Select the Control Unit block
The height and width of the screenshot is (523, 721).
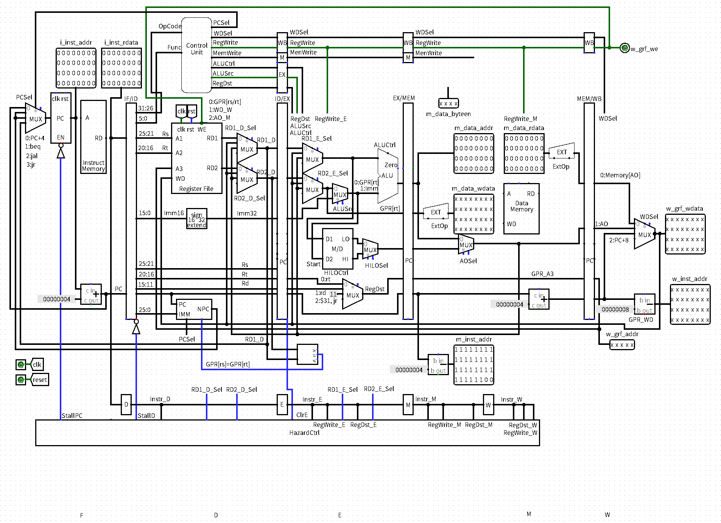(x=196, y=55)
